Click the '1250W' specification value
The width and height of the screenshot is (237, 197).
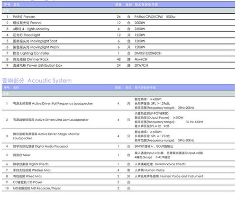140,35
